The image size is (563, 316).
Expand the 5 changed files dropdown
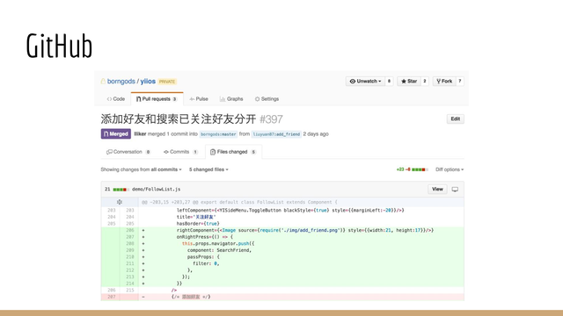point(208,169)
